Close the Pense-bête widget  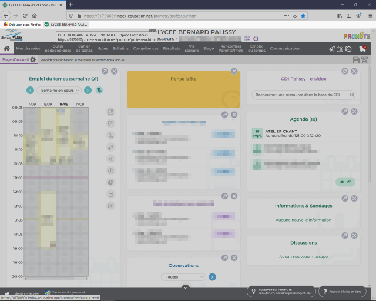tap(234, 71)
